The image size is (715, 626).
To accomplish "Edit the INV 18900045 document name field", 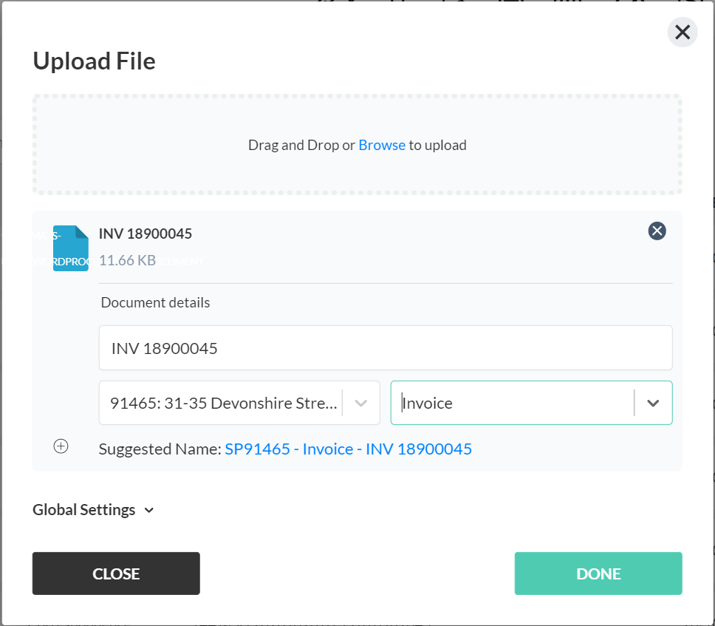I will (x=386, y=347).
